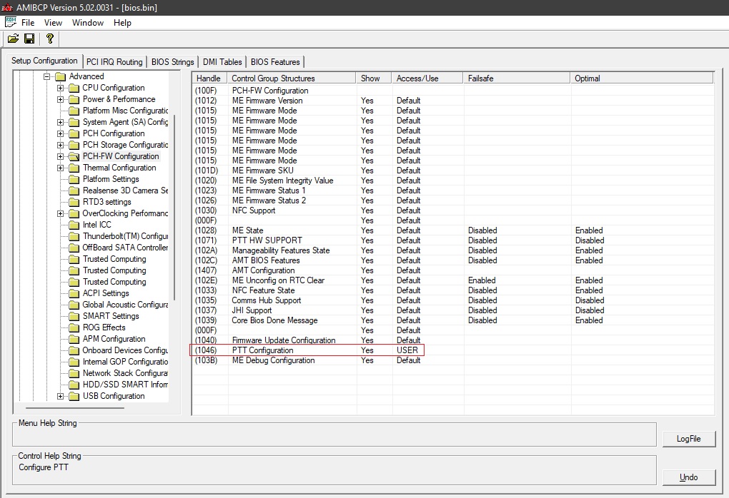Click the open folder icon of PCH-FW Configuration

74,156
